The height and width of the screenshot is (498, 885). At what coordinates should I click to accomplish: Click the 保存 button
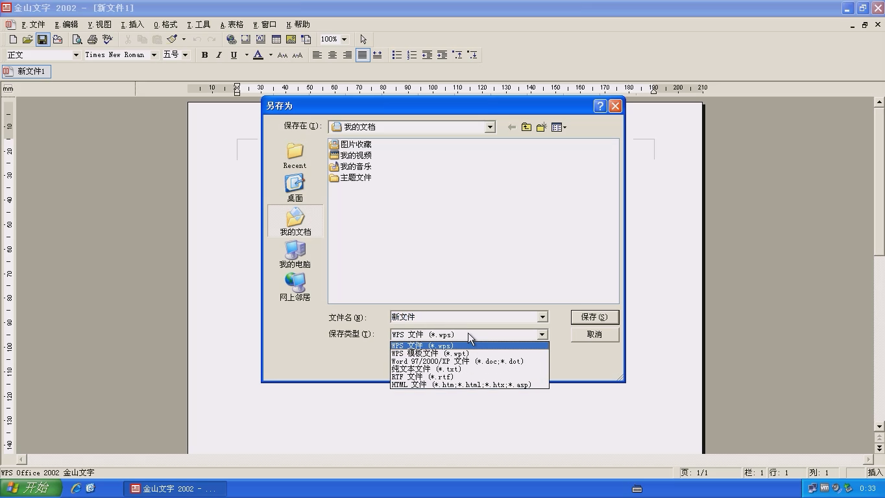(x=594, y=317)
